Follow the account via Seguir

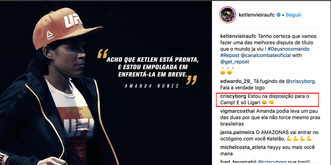click(x=294, y=15)
